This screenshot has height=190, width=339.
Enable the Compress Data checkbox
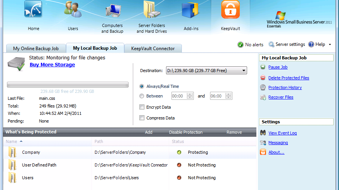coord(142,118)
